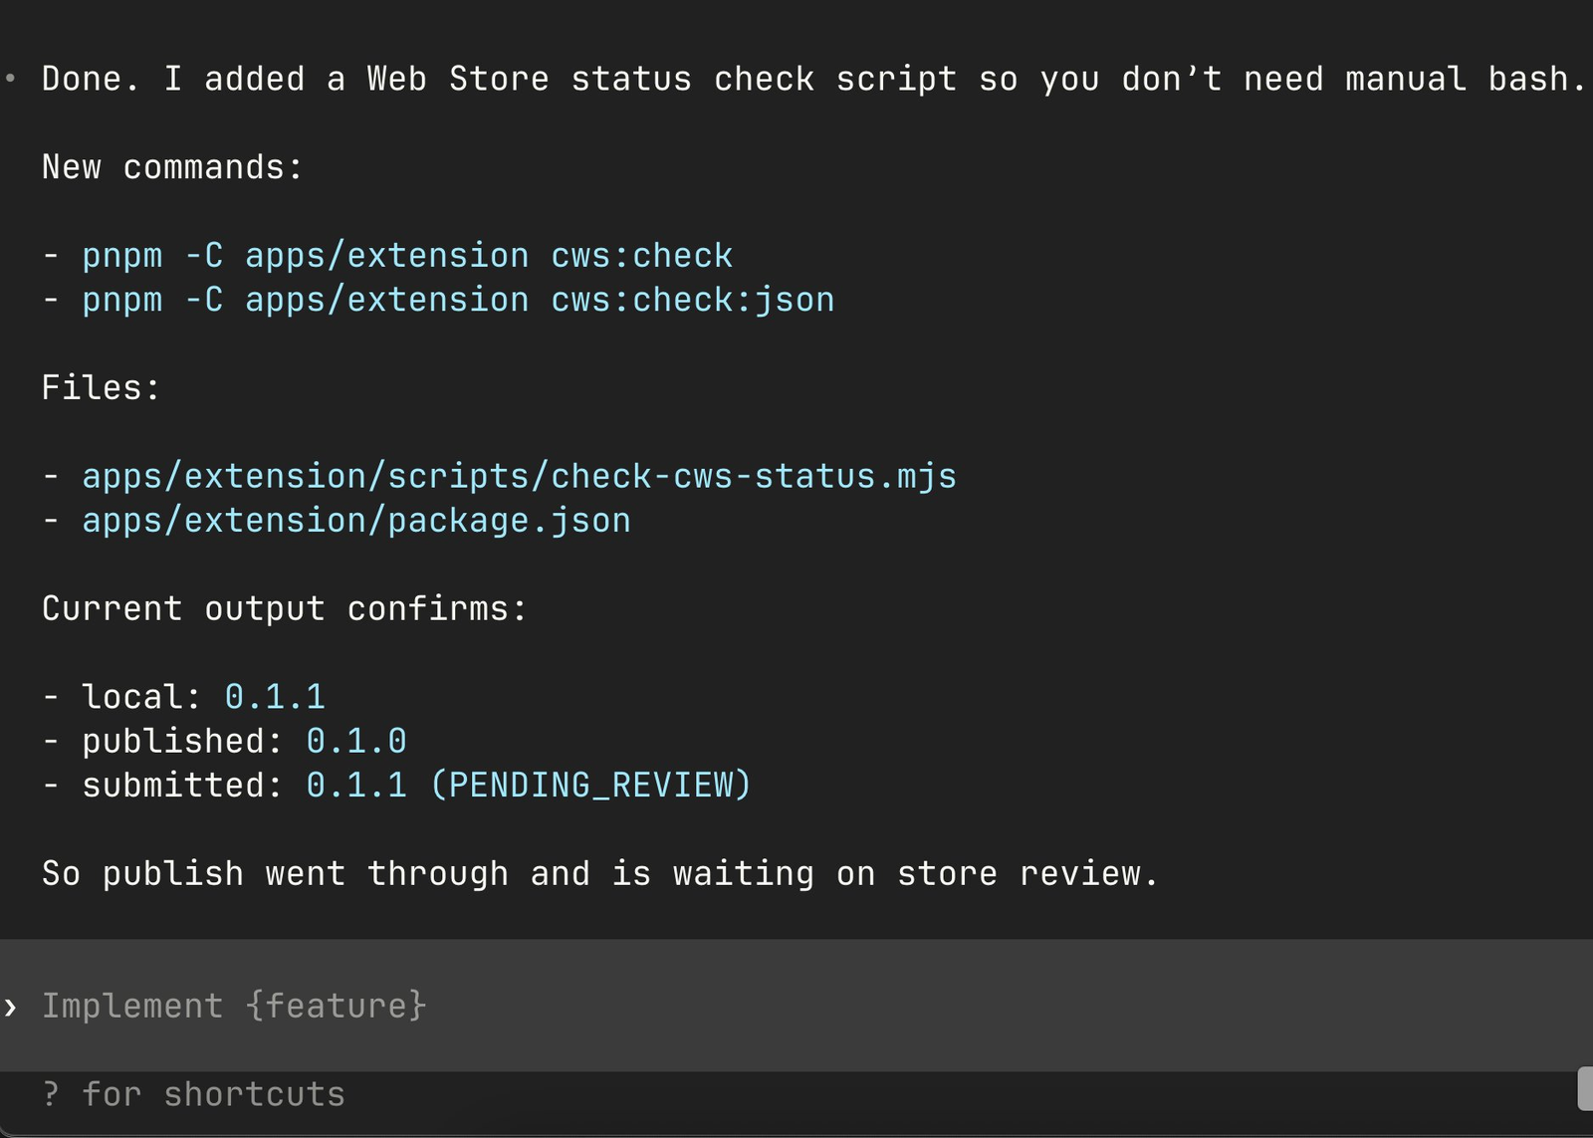The width and height of the screenshot is (1593, 1138).
Task: Click the published version 0.1.0 value
Action: (355, 740)
